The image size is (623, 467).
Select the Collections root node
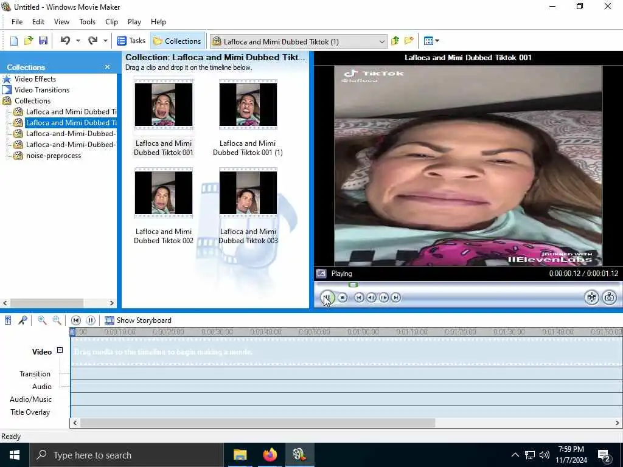[33, 101]
